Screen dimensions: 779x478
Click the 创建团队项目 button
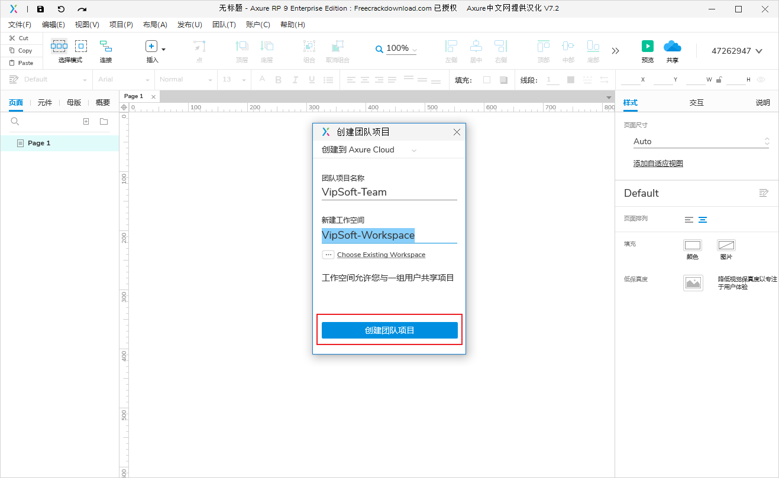coord(390,330)
